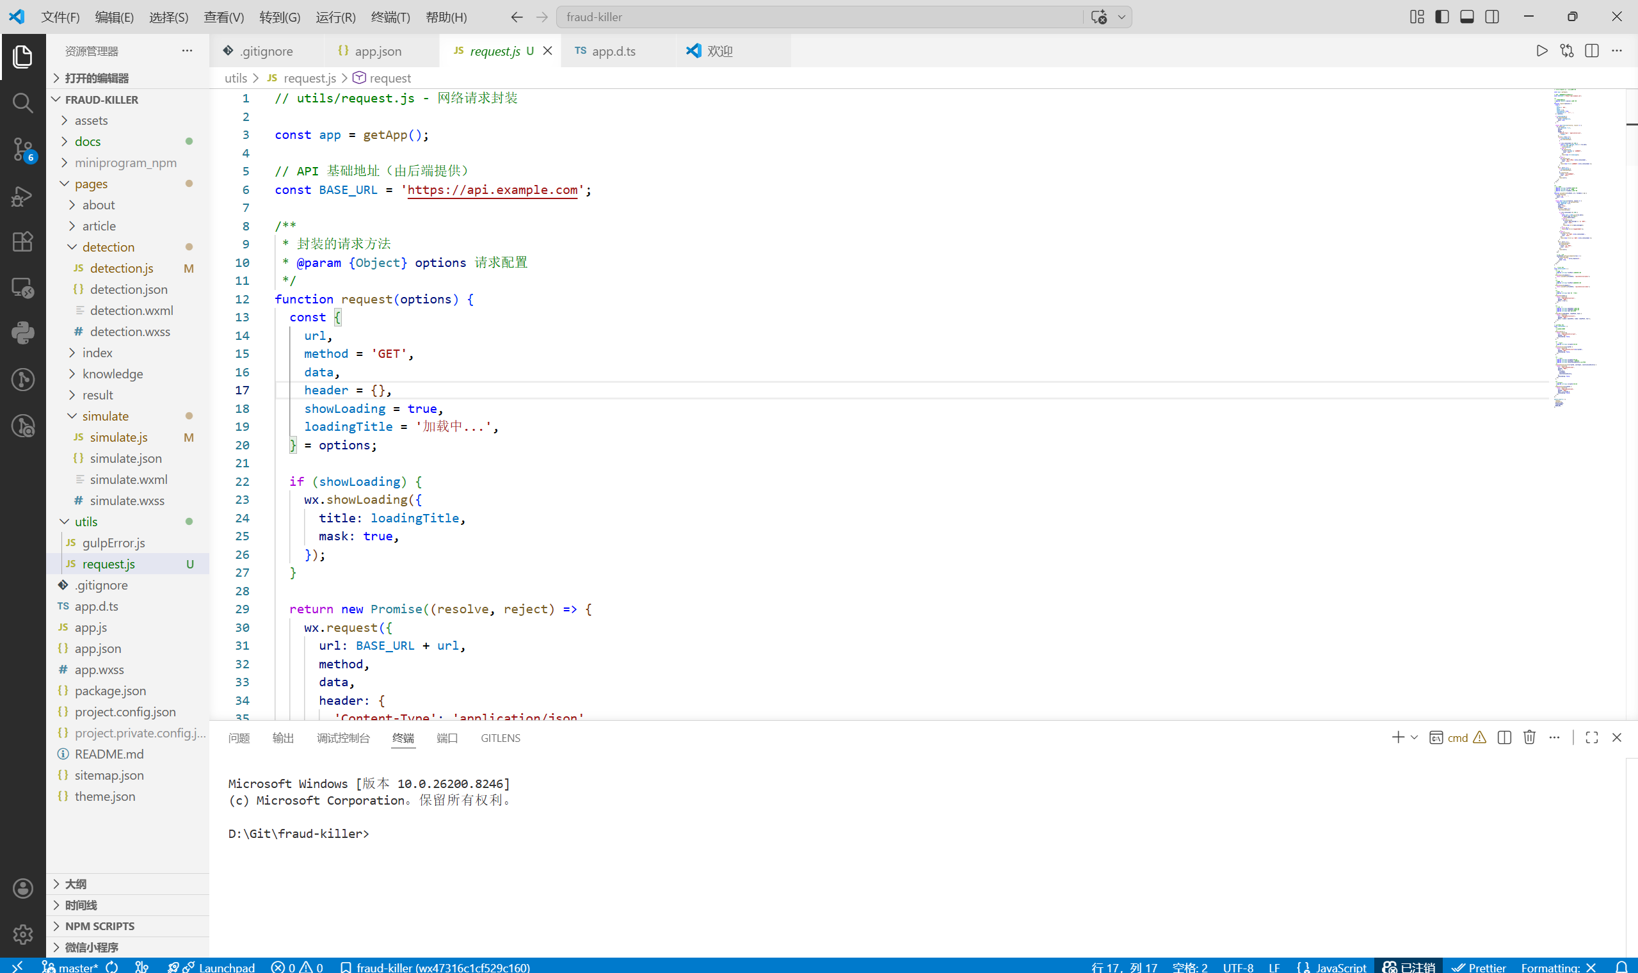Image resolution: width=1638 pixels, height=973 pixels.
Task: Click the master* branch in status bar
Action: coord(70,967)
